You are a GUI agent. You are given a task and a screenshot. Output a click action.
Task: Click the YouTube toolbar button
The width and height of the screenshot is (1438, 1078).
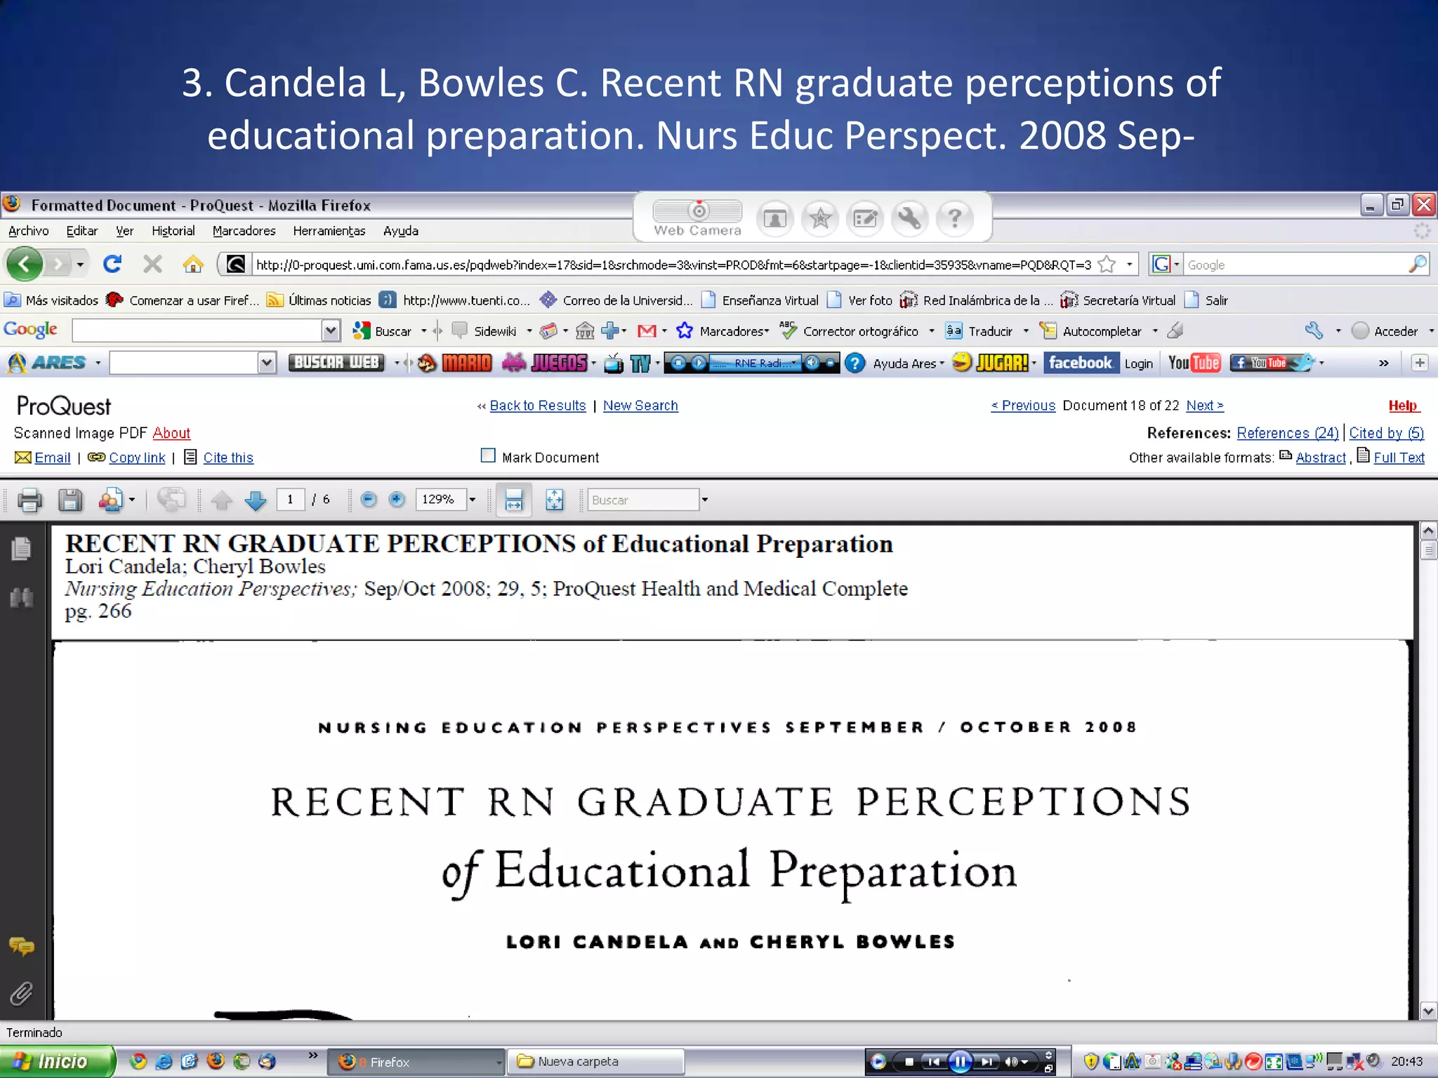coord(1194,363)
